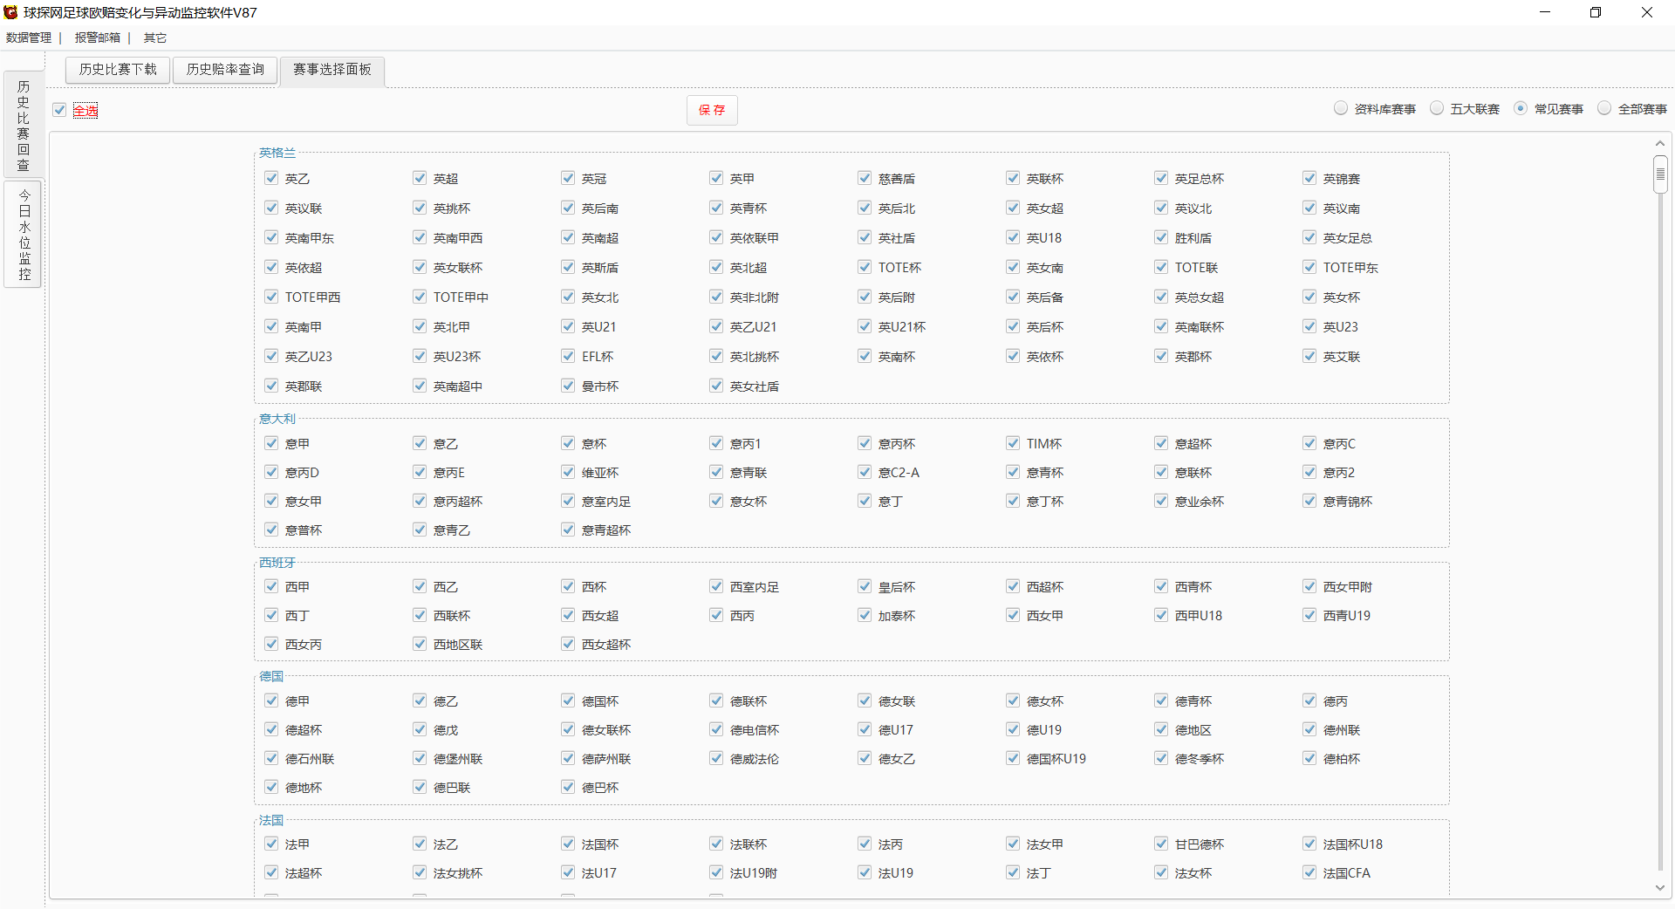This screenshot has width=1675, height=909.
Task: Toggle the 全选 checkbox
Action: point(59,110)
